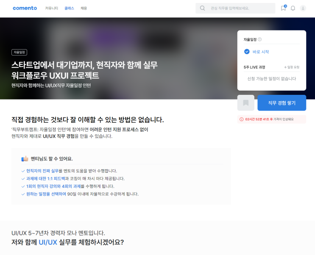Click the red price alert icon
Viewport: 315px width, 263px height.
coord(242,119)
